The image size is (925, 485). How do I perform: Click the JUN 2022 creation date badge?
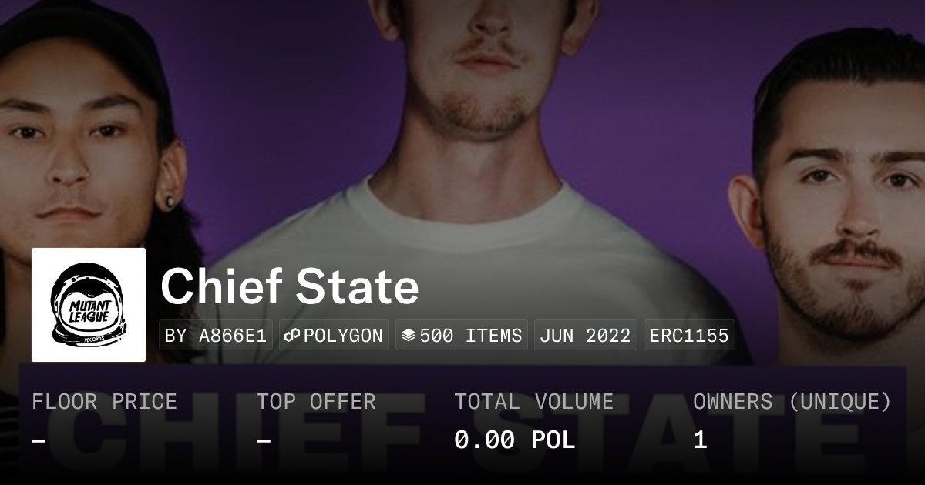click(x=585, y=336)
